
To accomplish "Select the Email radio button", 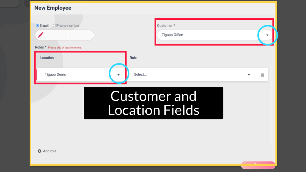I will [x=38, y=25].
